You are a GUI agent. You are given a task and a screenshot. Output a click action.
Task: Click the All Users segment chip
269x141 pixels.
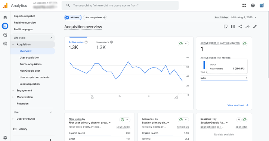(73, 18)
